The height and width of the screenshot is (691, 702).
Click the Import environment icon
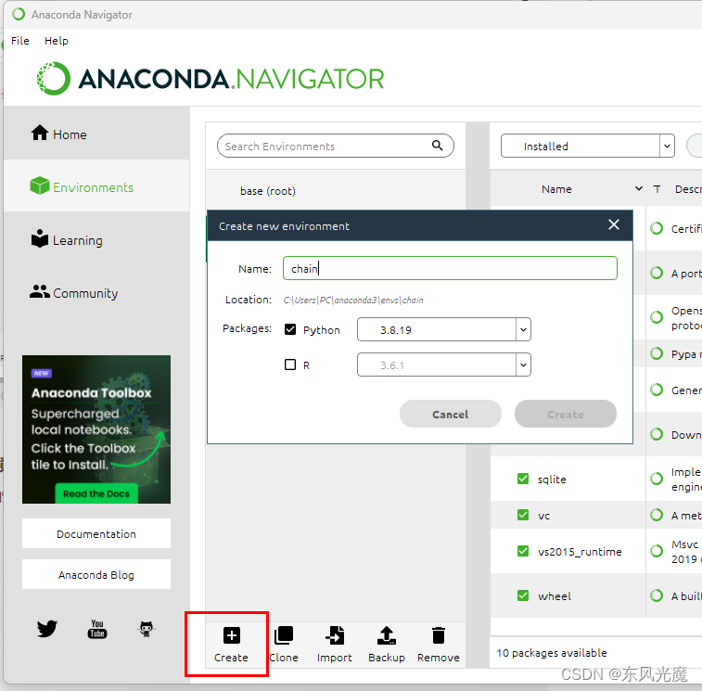click(335, 635)
